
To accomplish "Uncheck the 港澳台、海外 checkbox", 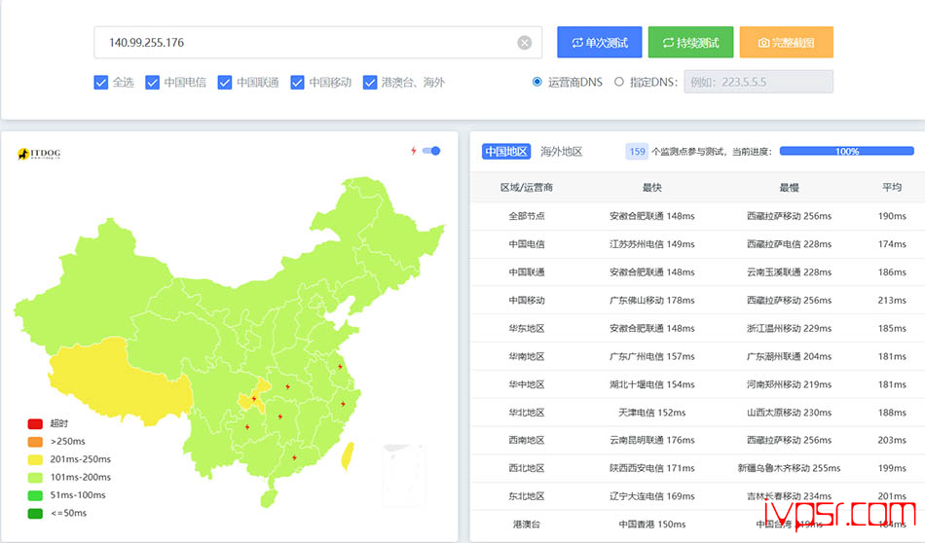I will [370, 83].
